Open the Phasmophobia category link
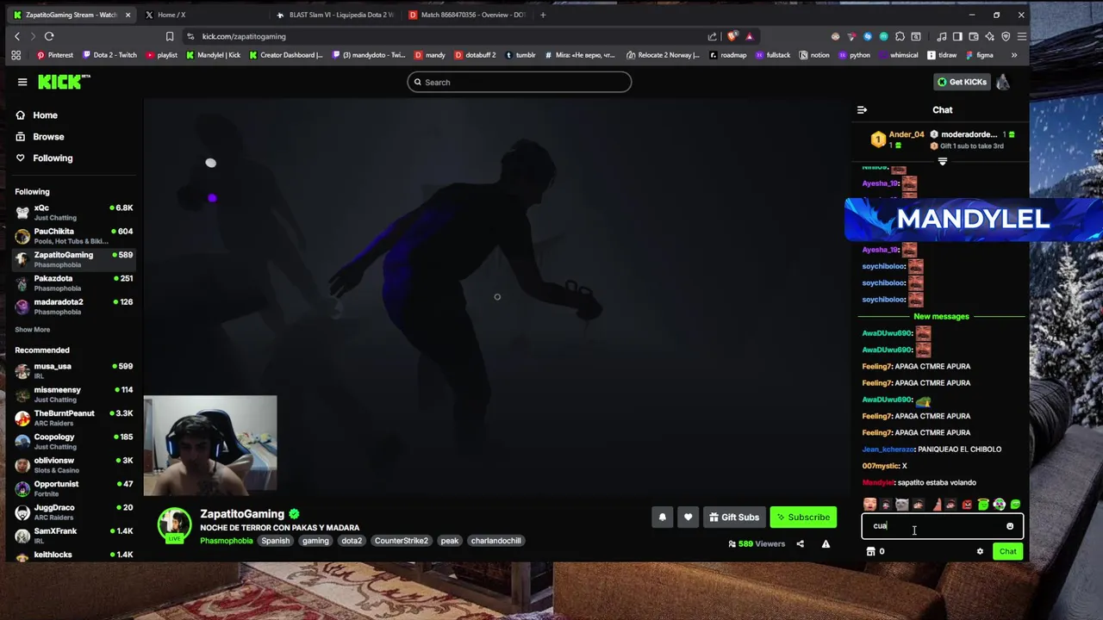This screenshot has height=620, width=1103. pos(227,541)
